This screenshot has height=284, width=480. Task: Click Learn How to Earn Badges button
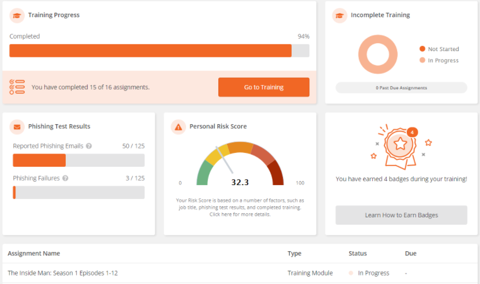[x=401, y=215]
